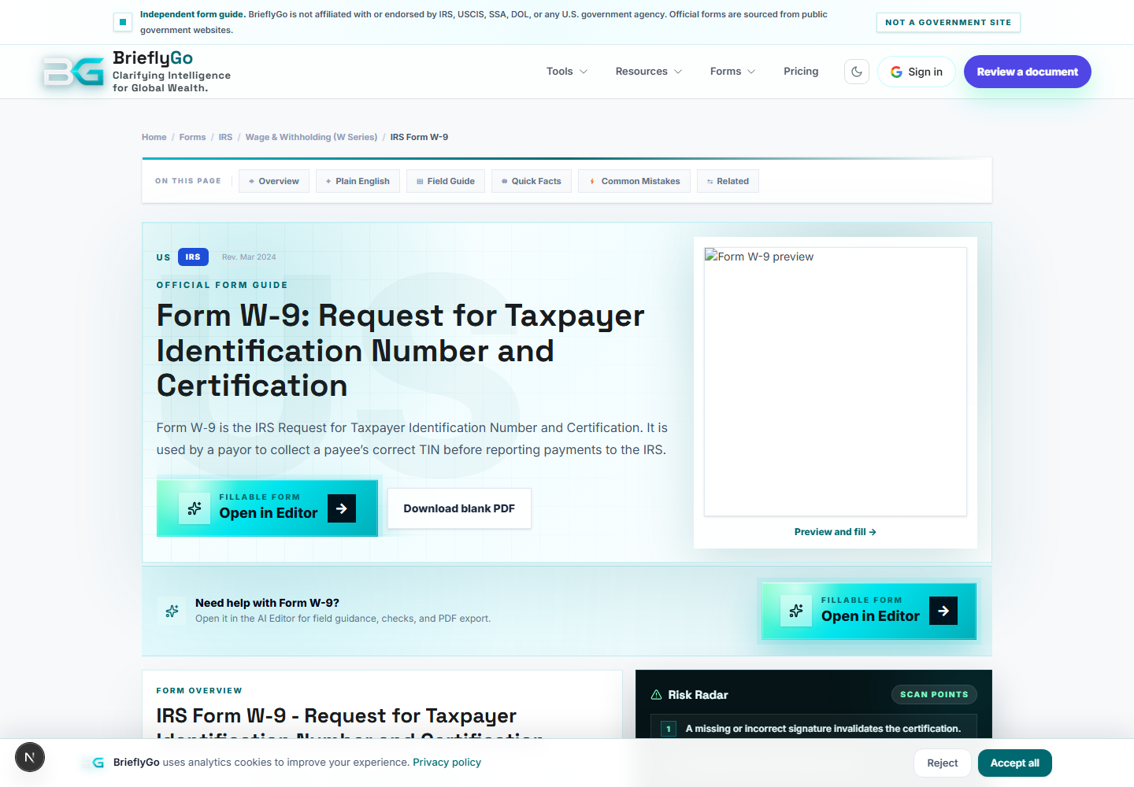This screenshot has width=1134, height=787.
Task: Click 'Rev. Mar 2024' revision text
Action: click(x=249, y=257)
